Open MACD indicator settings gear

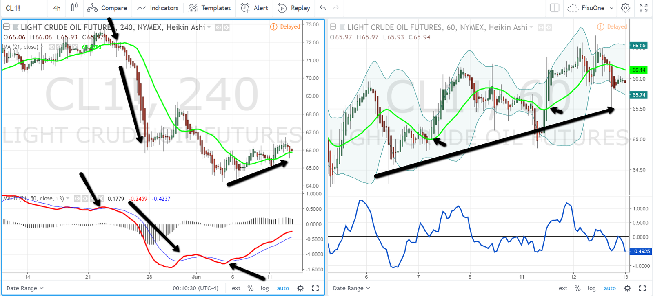tap(85, 199)
